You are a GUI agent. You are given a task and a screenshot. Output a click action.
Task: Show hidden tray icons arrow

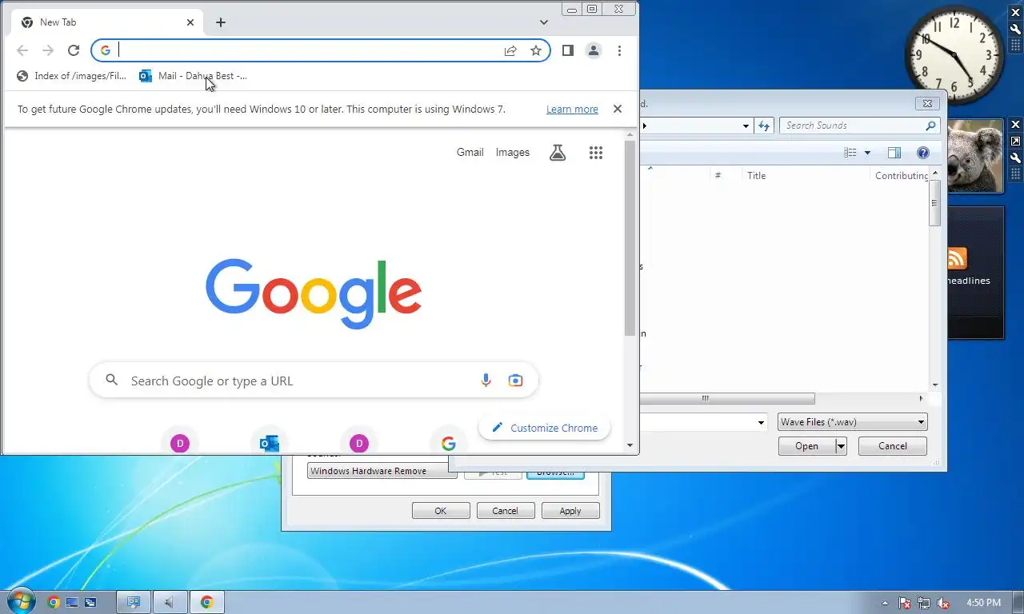tap(885, 603)
